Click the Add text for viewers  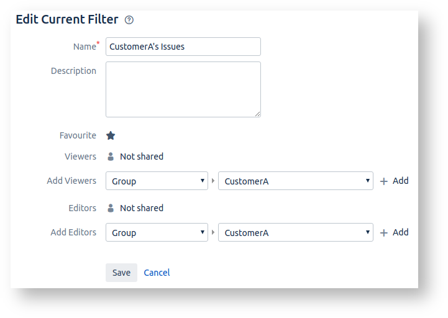[x=401, y=181]
